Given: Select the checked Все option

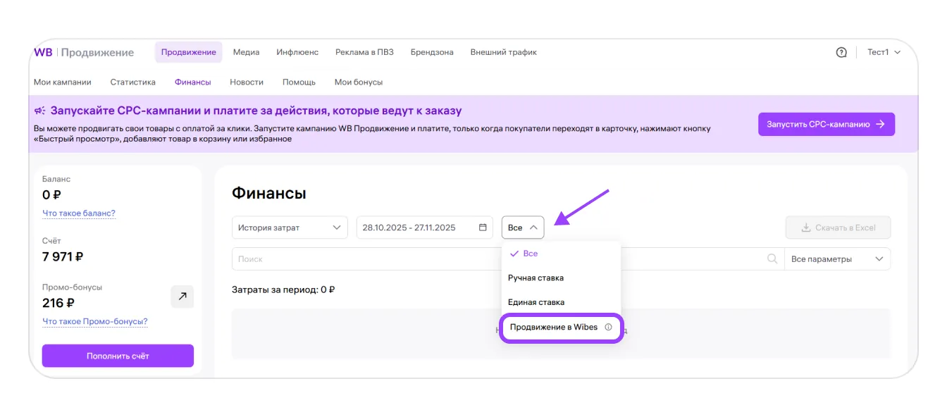Looking at the screenshot, I should click(x=530, y=254).
